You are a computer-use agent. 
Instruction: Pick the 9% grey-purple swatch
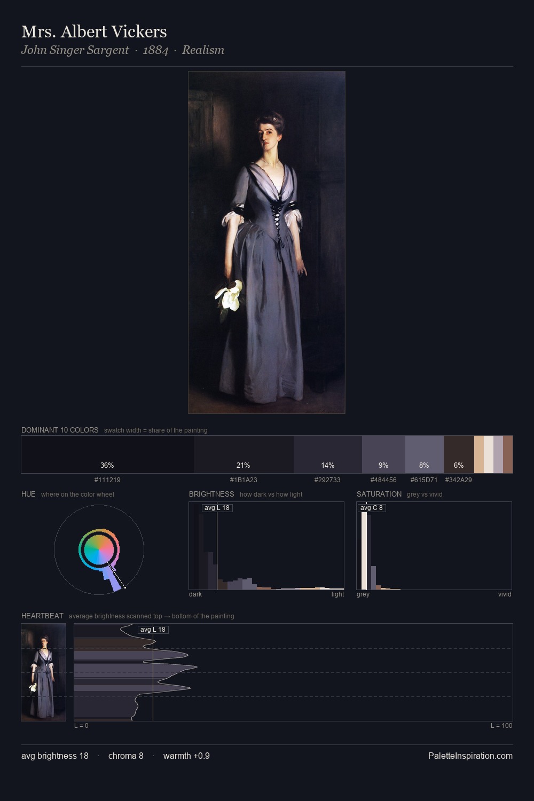383,454
